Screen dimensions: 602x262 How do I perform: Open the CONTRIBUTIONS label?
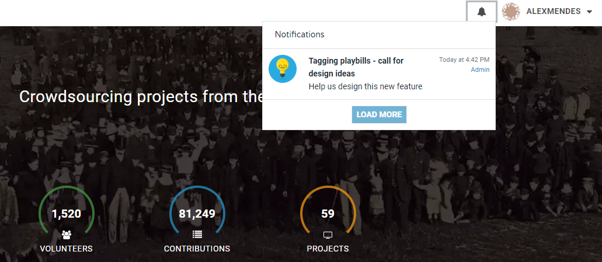click(197, 249)
